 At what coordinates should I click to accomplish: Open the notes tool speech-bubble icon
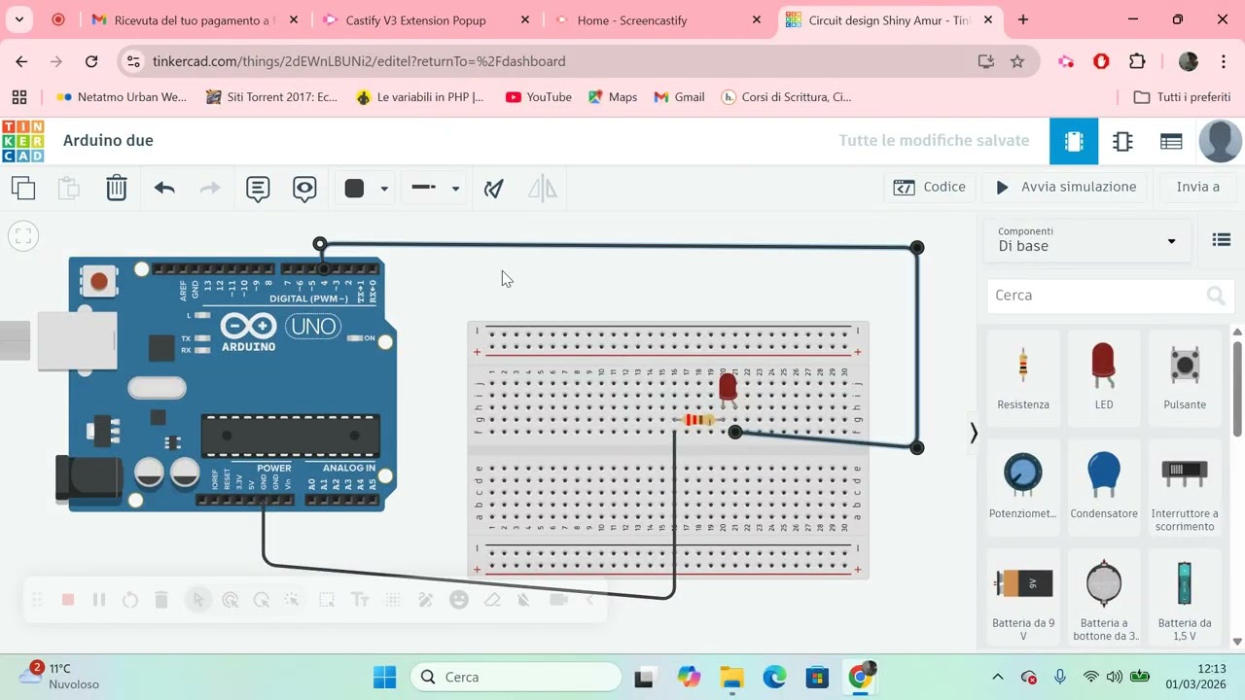pos(258,189)
